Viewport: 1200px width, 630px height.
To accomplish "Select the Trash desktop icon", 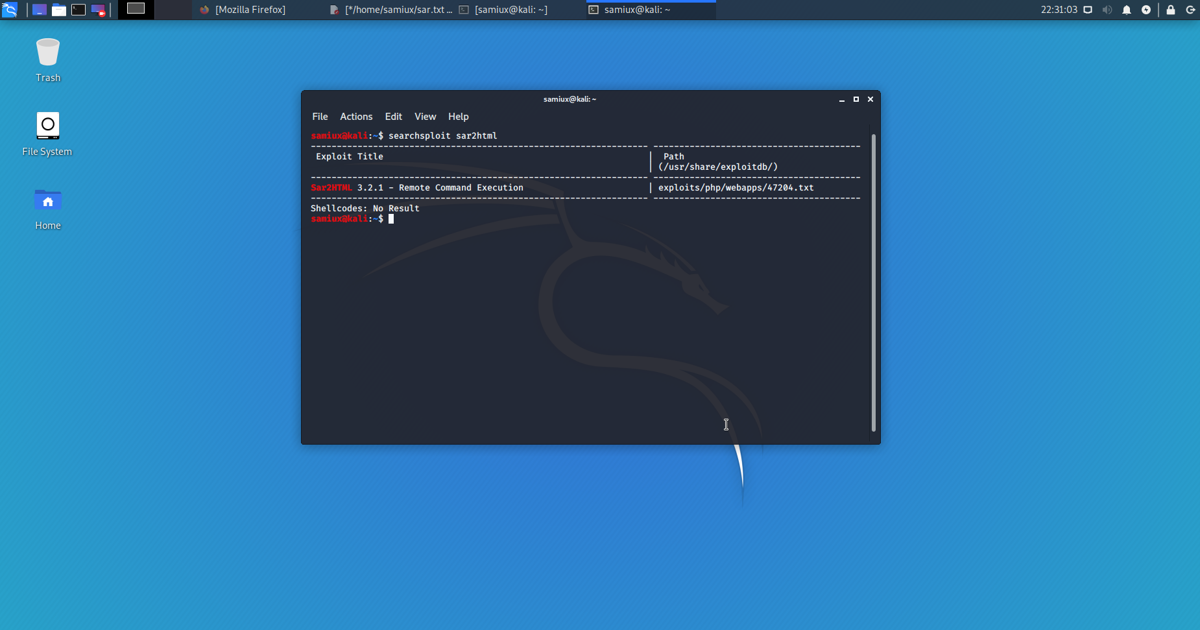I will pos(48,60).
